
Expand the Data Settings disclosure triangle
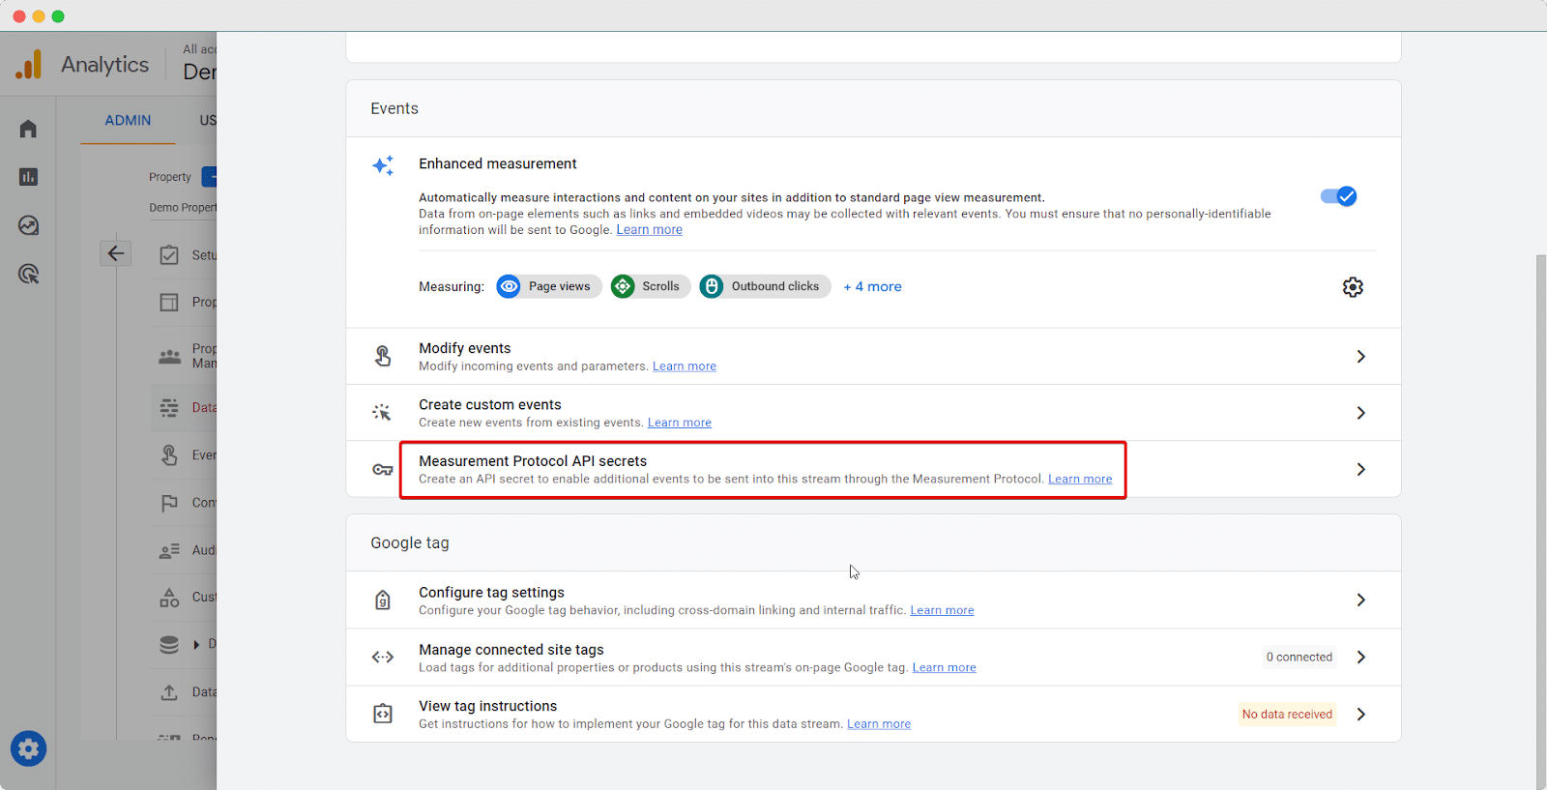(196, 645)
